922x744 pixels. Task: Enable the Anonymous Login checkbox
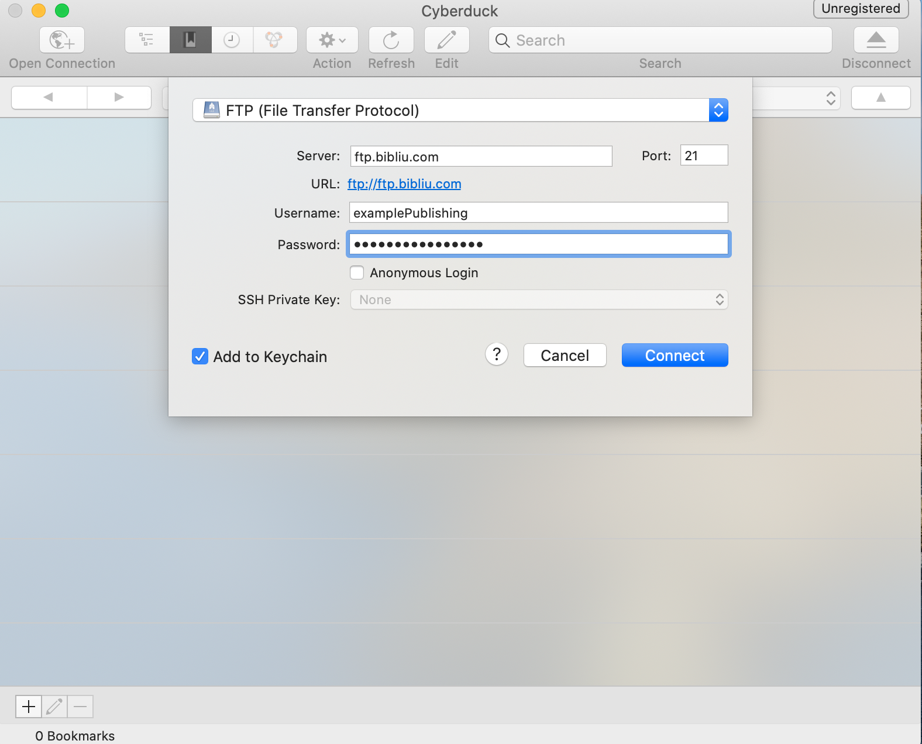[357, 273]
